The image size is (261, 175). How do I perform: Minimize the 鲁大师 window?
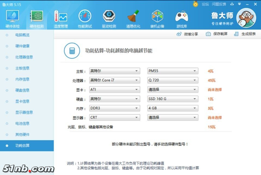pos(247,4)
